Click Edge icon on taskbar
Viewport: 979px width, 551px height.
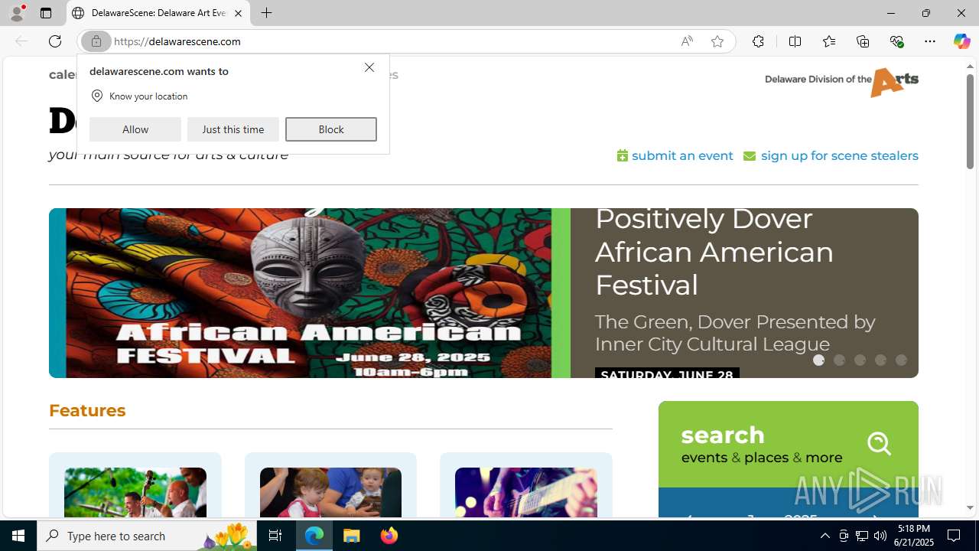pyautogui.click(x=314, y=536)
